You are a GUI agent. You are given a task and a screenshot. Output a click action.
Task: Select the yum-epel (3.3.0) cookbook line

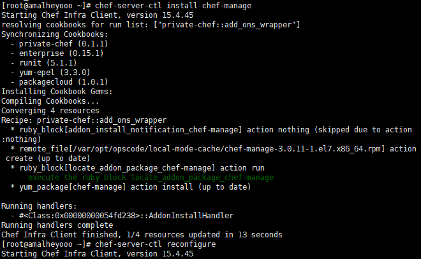click(50, 73)
